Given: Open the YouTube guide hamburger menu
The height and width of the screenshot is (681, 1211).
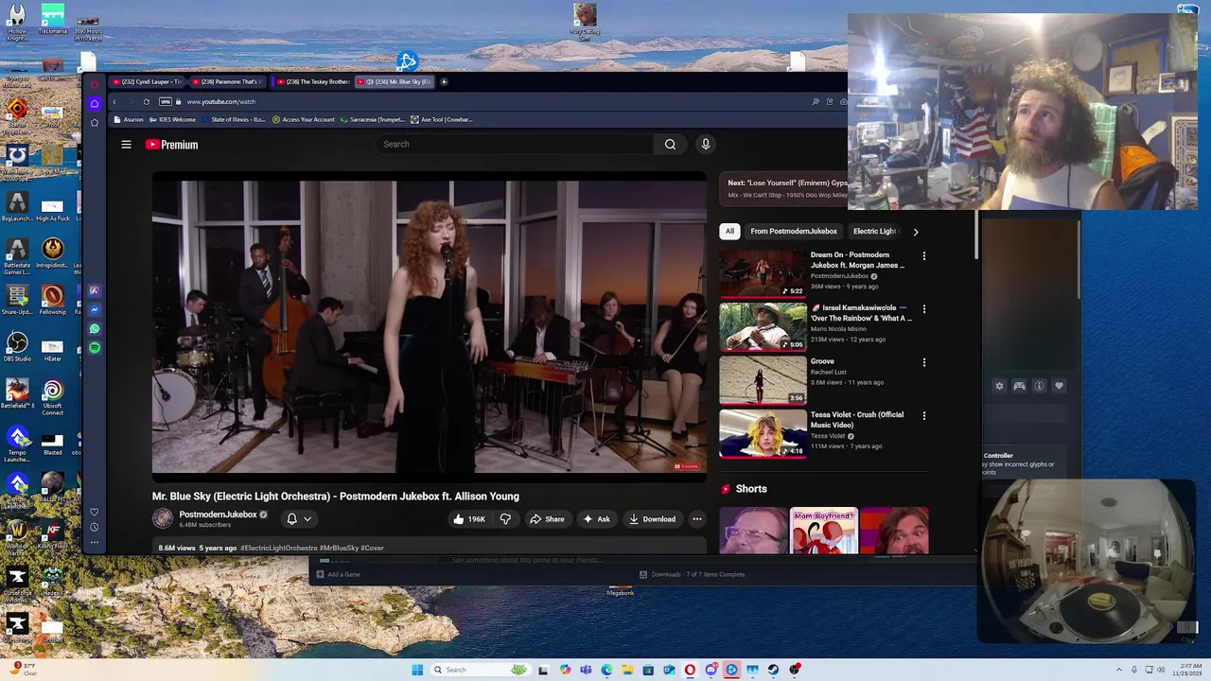Looking at the screenshot, I should pos(126,145).
